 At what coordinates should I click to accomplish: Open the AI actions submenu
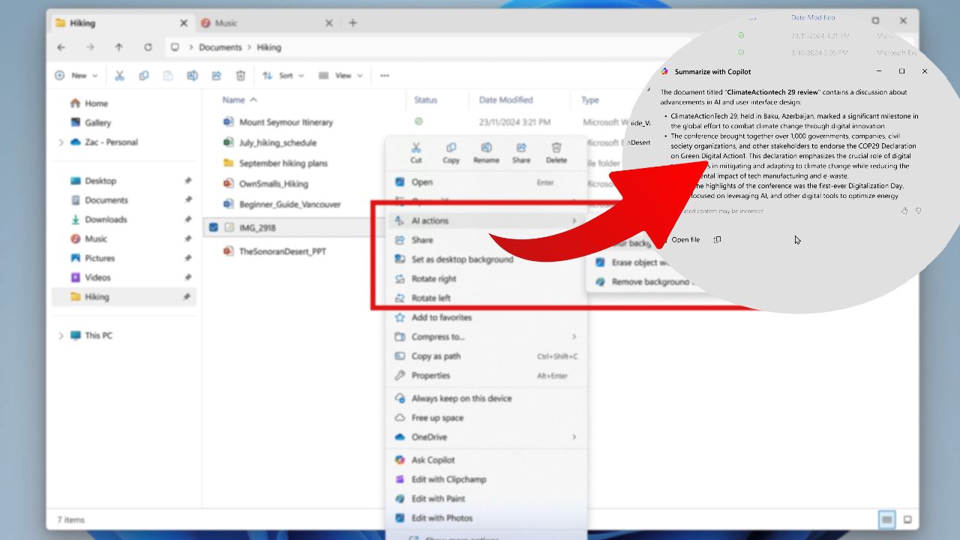485,220
